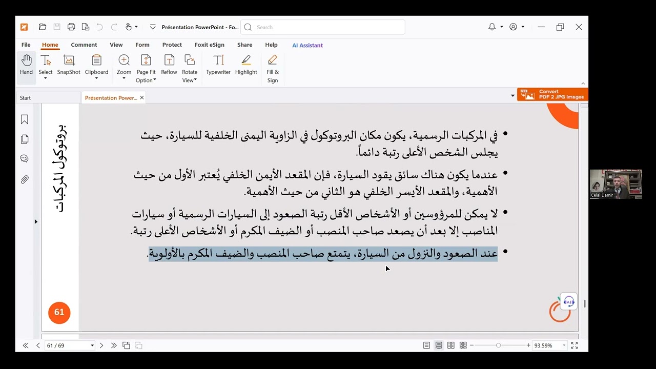Viewport: 656px width, 369px height.
Task: Jump to the last page
Action: coord(114,345)
